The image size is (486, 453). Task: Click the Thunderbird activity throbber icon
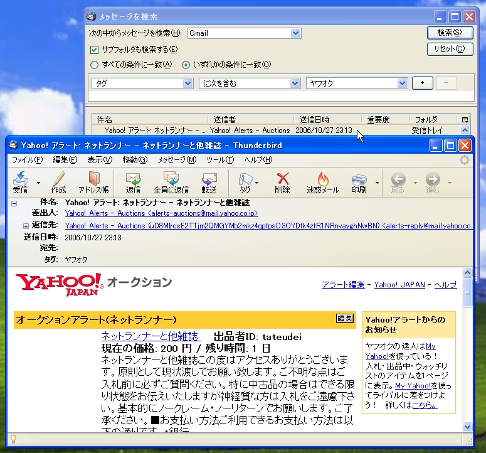pyautogui.click(x=464, y=160)
